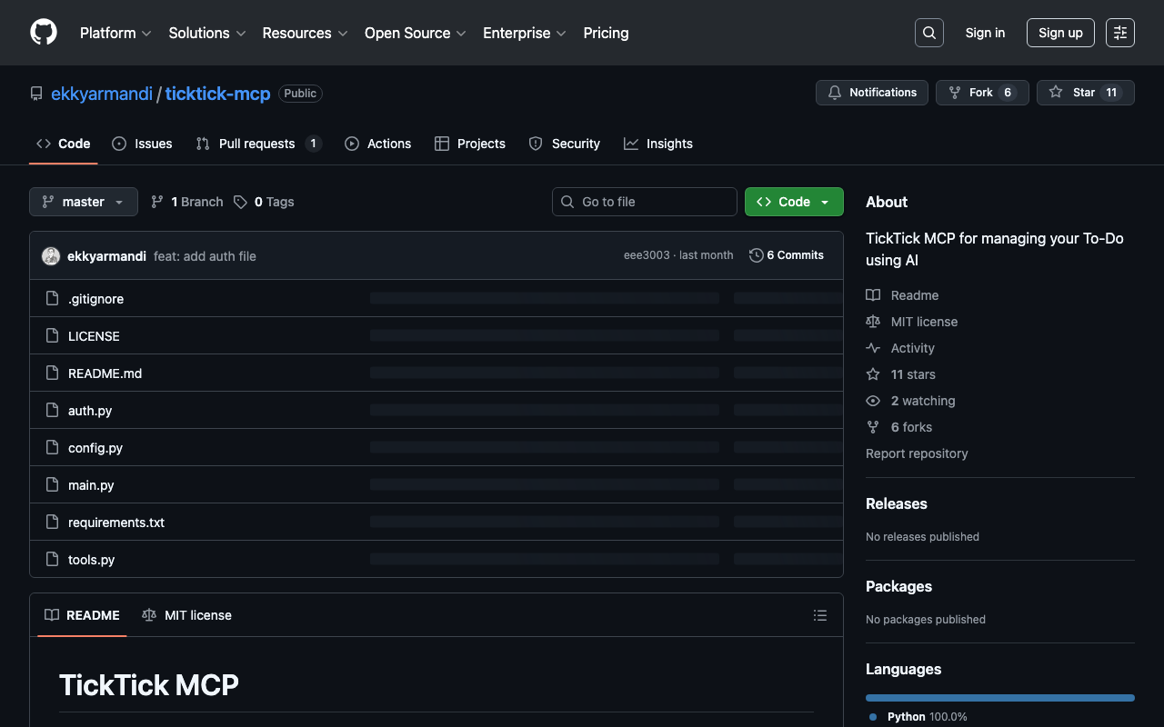Switch to the MIT license tab
The height and width of the screenshot is (727, 1164).
pos(187,615)
